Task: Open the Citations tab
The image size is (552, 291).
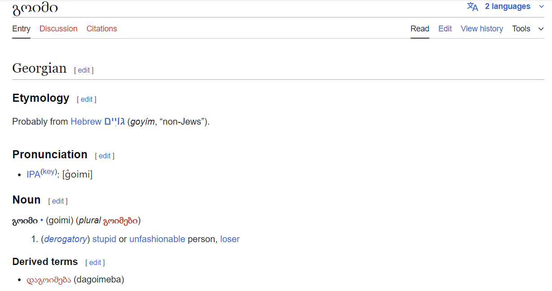Action: tap(102, 29)
